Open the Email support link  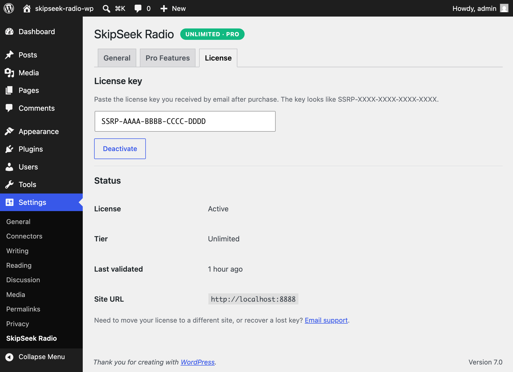click(326, 320)
